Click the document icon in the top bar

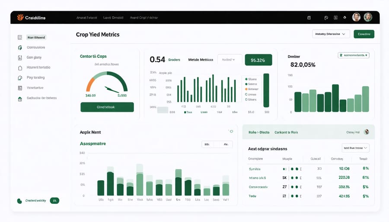[309, 18]
